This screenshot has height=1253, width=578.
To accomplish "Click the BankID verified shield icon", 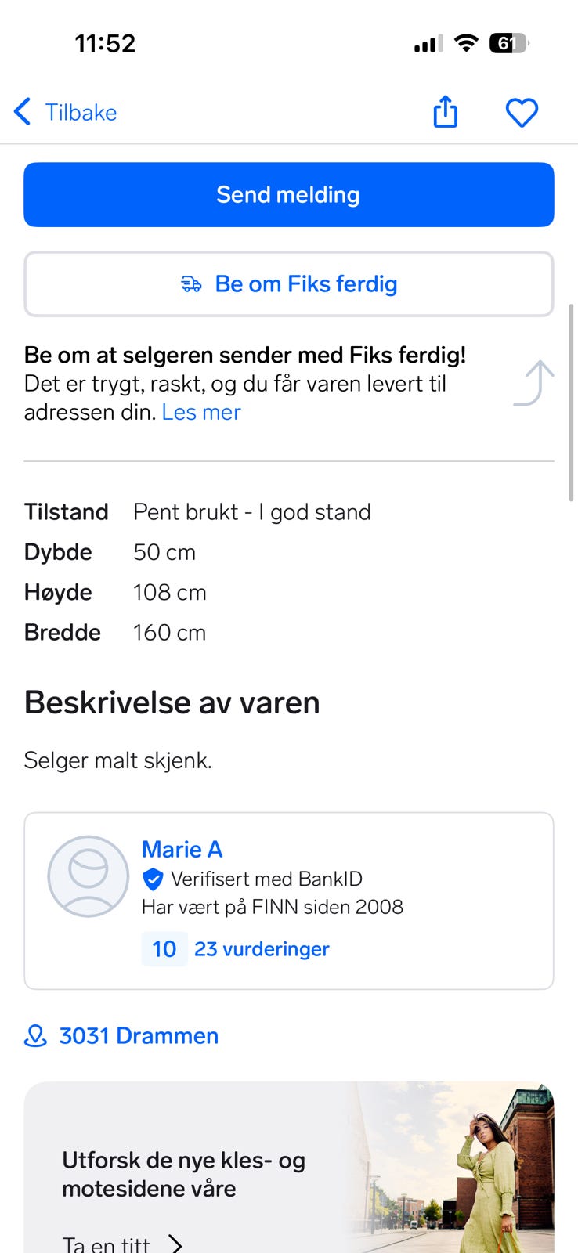I will click(x=153, y=879).
